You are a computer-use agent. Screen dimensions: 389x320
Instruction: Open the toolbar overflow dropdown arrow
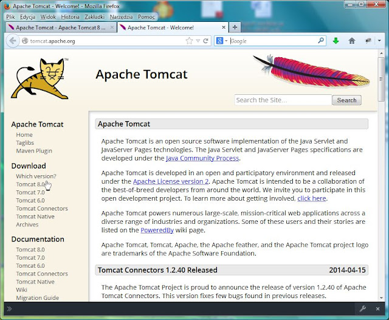pyautogui.click(x=379, y=41)
